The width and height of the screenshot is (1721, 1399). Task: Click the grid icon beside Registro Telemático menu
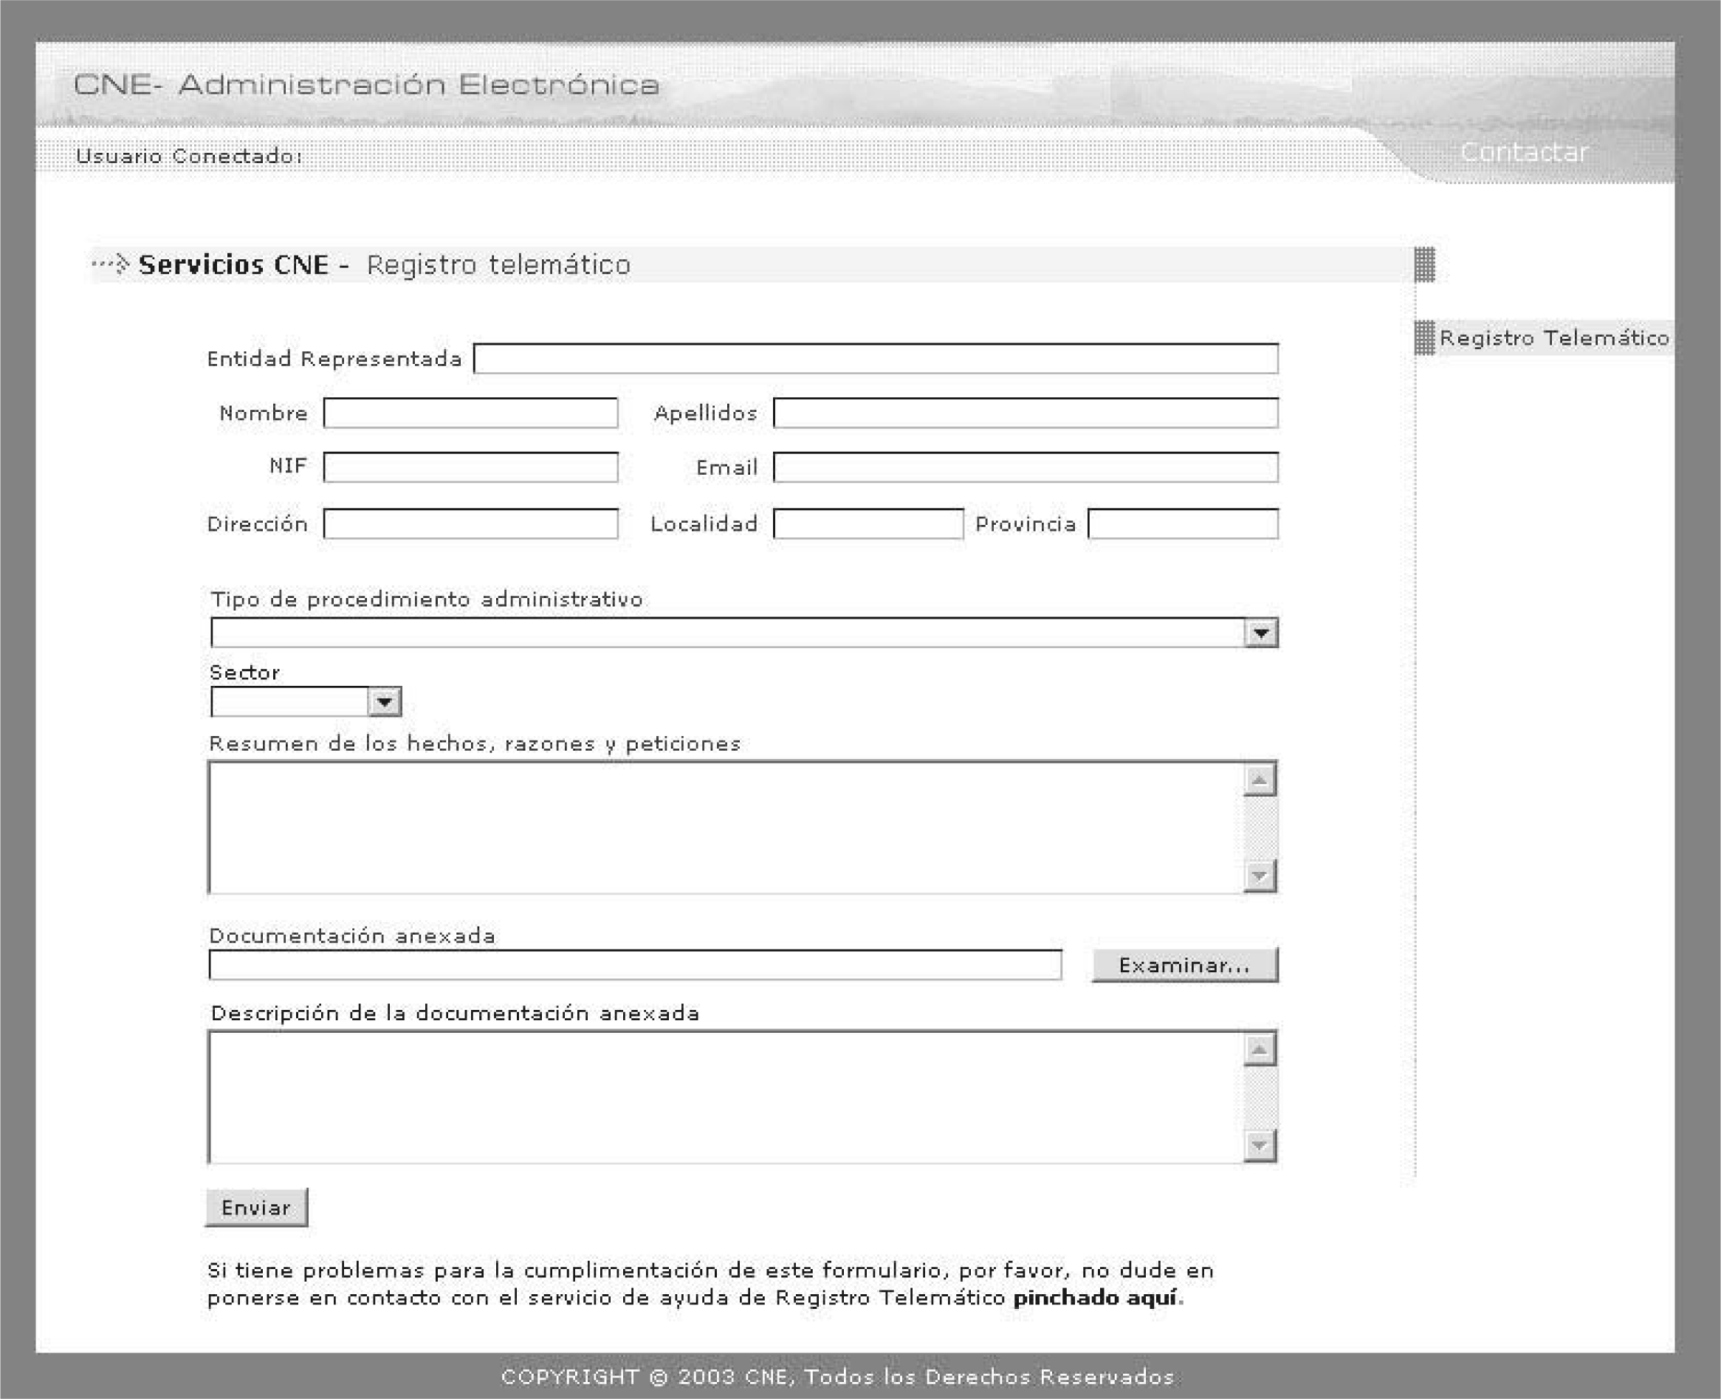[1424, 337]
